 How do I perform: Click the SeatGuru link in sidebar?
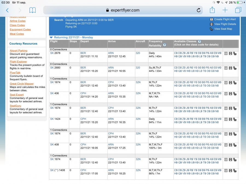point(15,106)
